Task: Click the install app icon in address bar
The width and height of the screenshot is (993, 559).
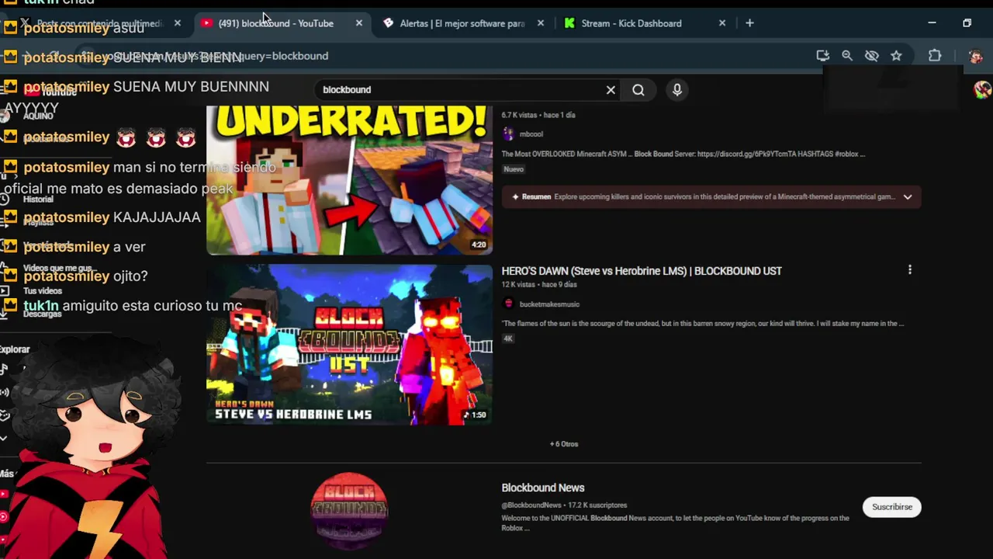Action: [x=822, y=56]
